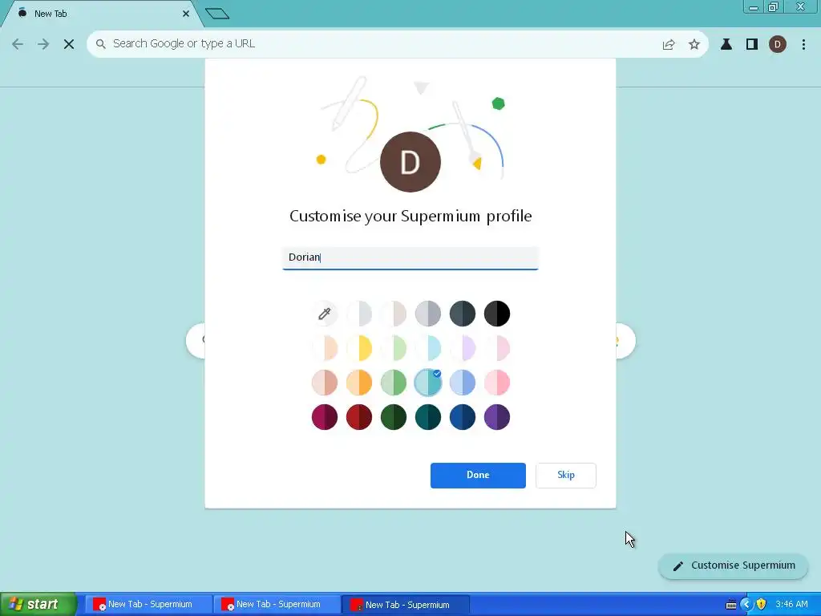
Task: Select the black theme colour
Action: (497, 314)
